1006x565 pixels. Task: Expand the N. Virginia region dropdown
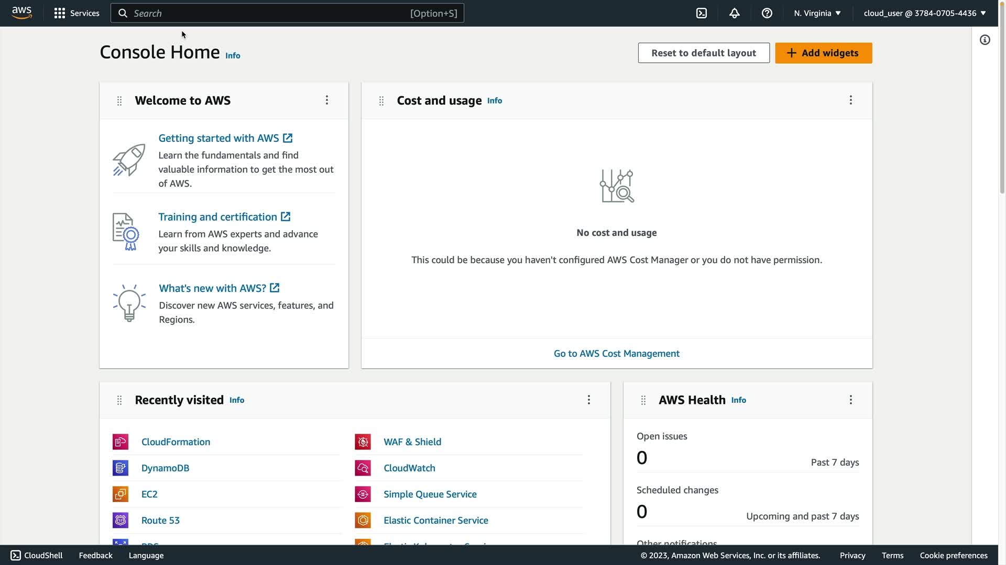tap(817, 13)
